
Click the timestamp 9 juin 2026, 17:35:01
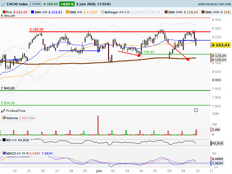(x=94, y=4)
